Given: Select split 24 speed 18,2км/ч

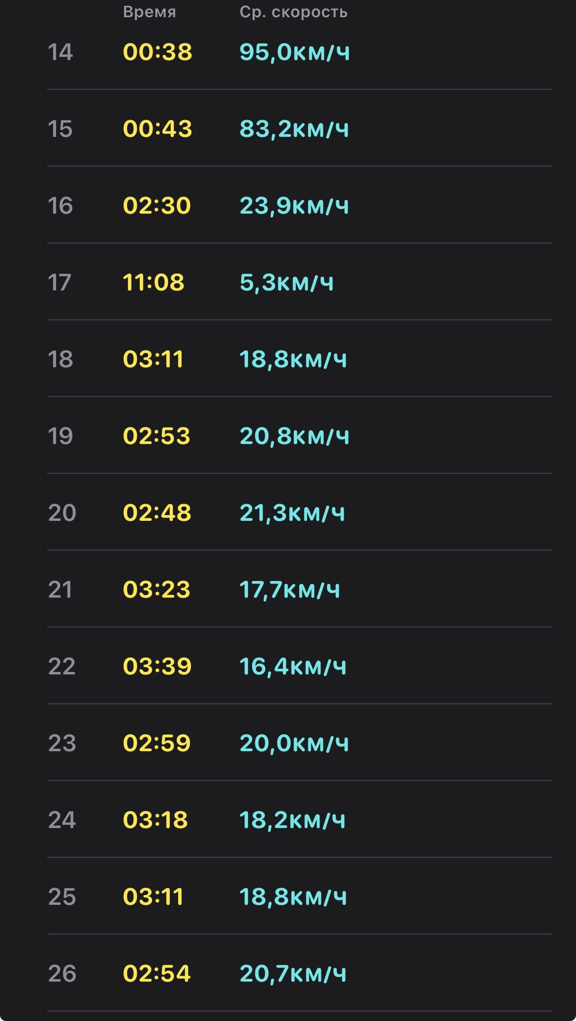Looking at the screenshot, I should [x=292, y=820].
